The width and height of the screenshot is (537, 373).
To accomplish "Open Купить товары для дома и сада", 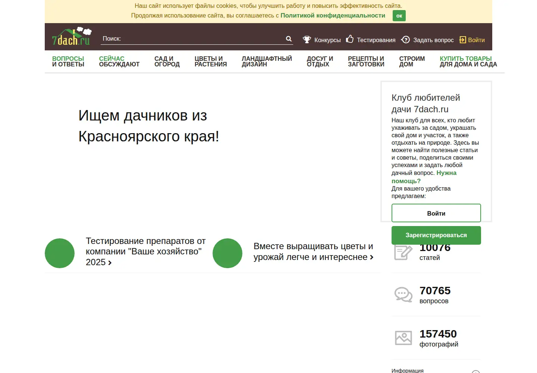I will point(468,62).
